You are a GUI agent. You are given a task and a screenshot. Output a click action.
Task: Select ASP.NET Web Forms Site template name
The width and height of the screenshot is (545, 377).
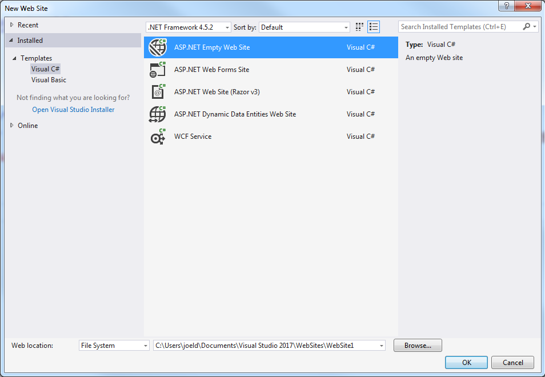click(212, 70)
